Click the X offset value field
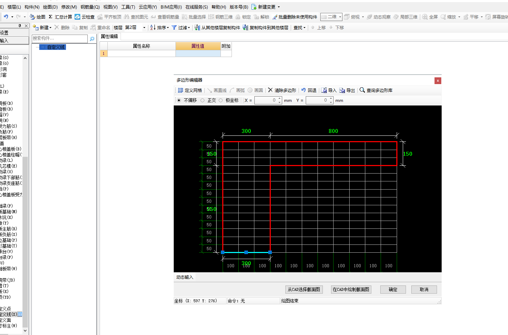Screen dimensions: 508x335 (266, 100)
